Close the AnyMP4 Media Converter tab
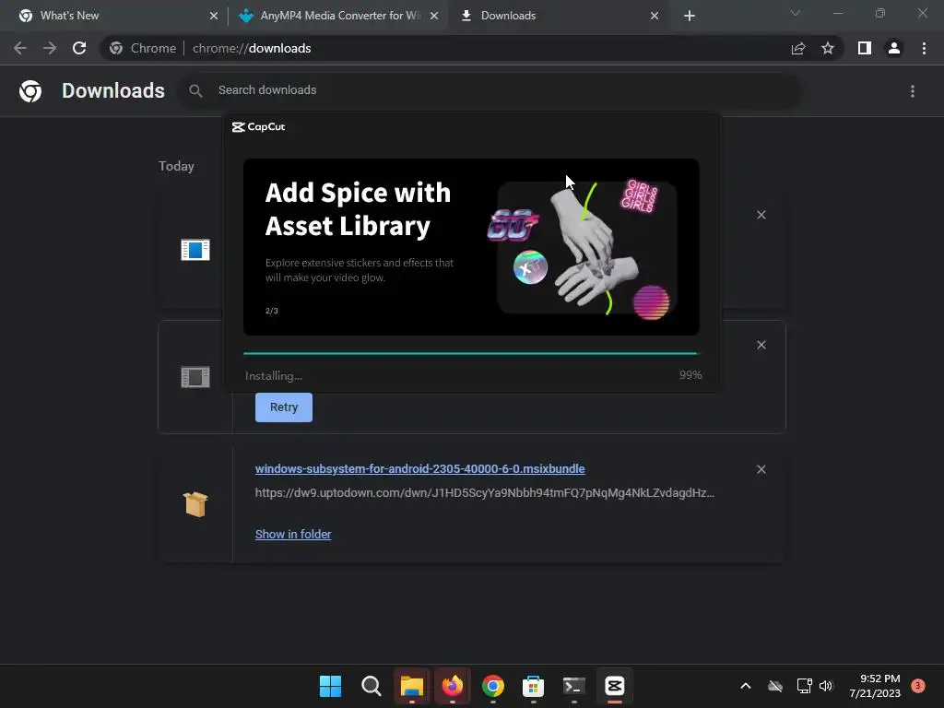 (434, 16)
